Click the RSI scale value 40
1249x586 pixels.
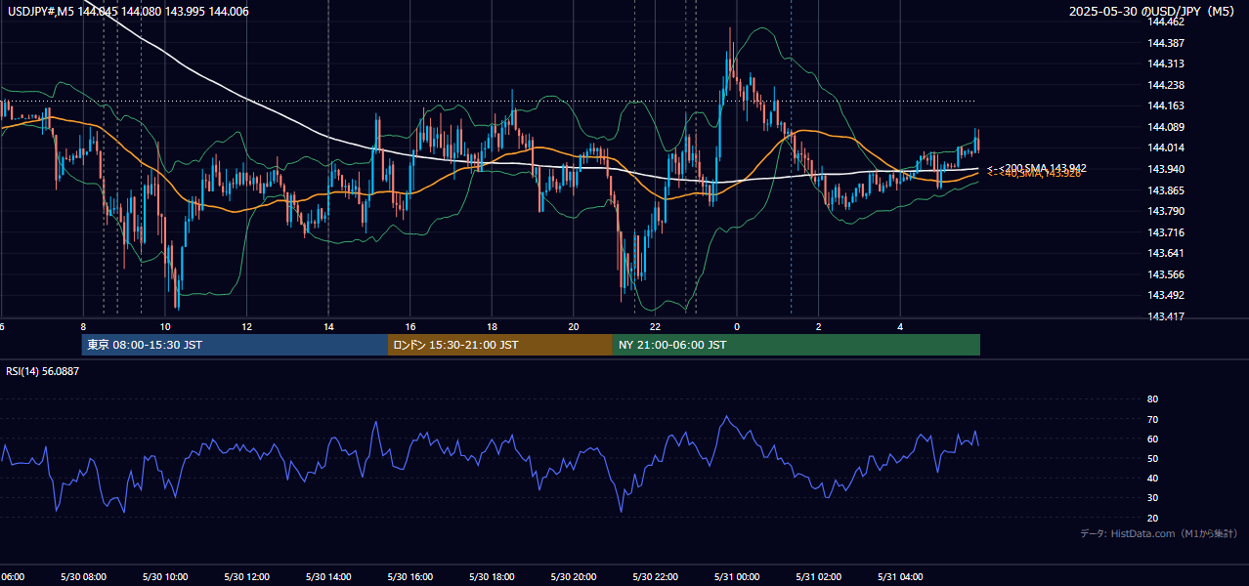click(1152, 478)
